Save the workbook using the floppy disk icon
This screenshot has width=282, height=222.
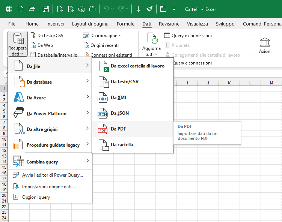(46, 9)
